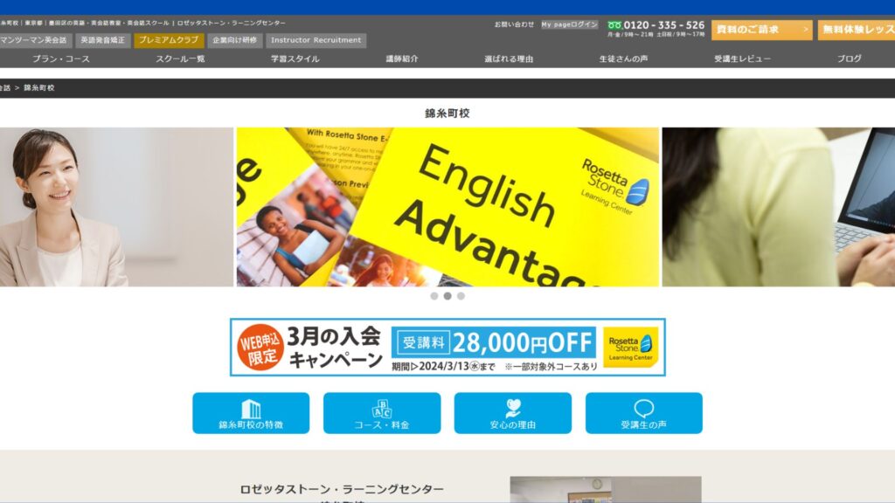Select the last carousel slide dot
The width and height of the screenshot is (895, 503).
point(461,296)
